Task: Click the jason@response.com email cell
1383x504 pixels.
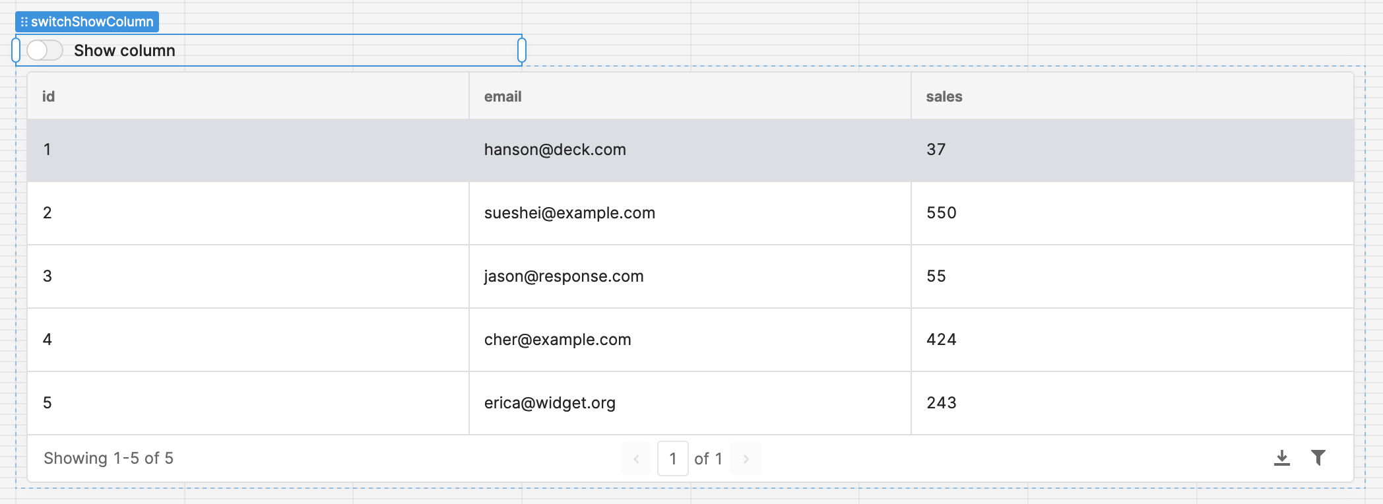Action: (x=563, y=276)
